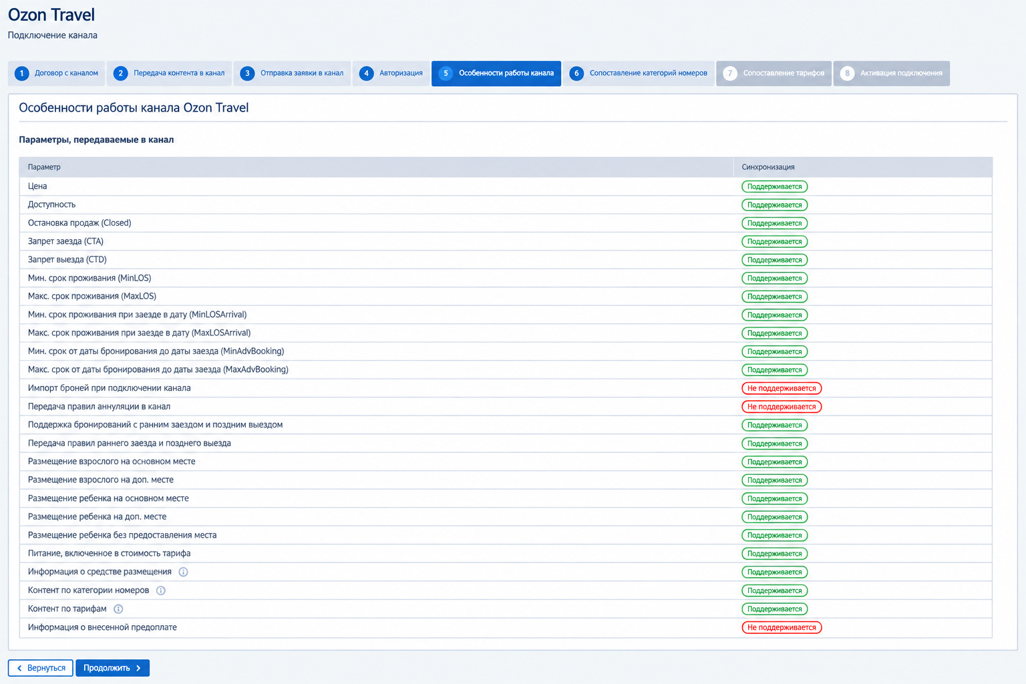Click the MinAdvBooking parameter row

click(x=506, y=351)
